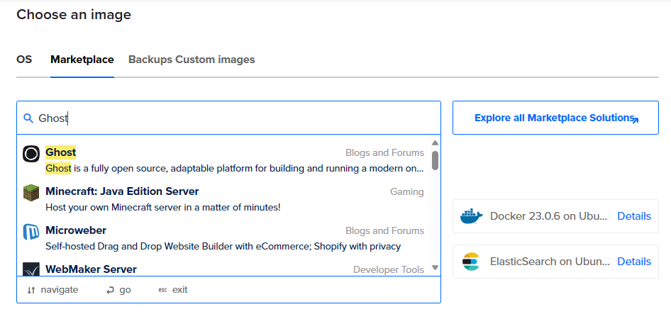Click the results list scroll down arrow

coord(436,268)
